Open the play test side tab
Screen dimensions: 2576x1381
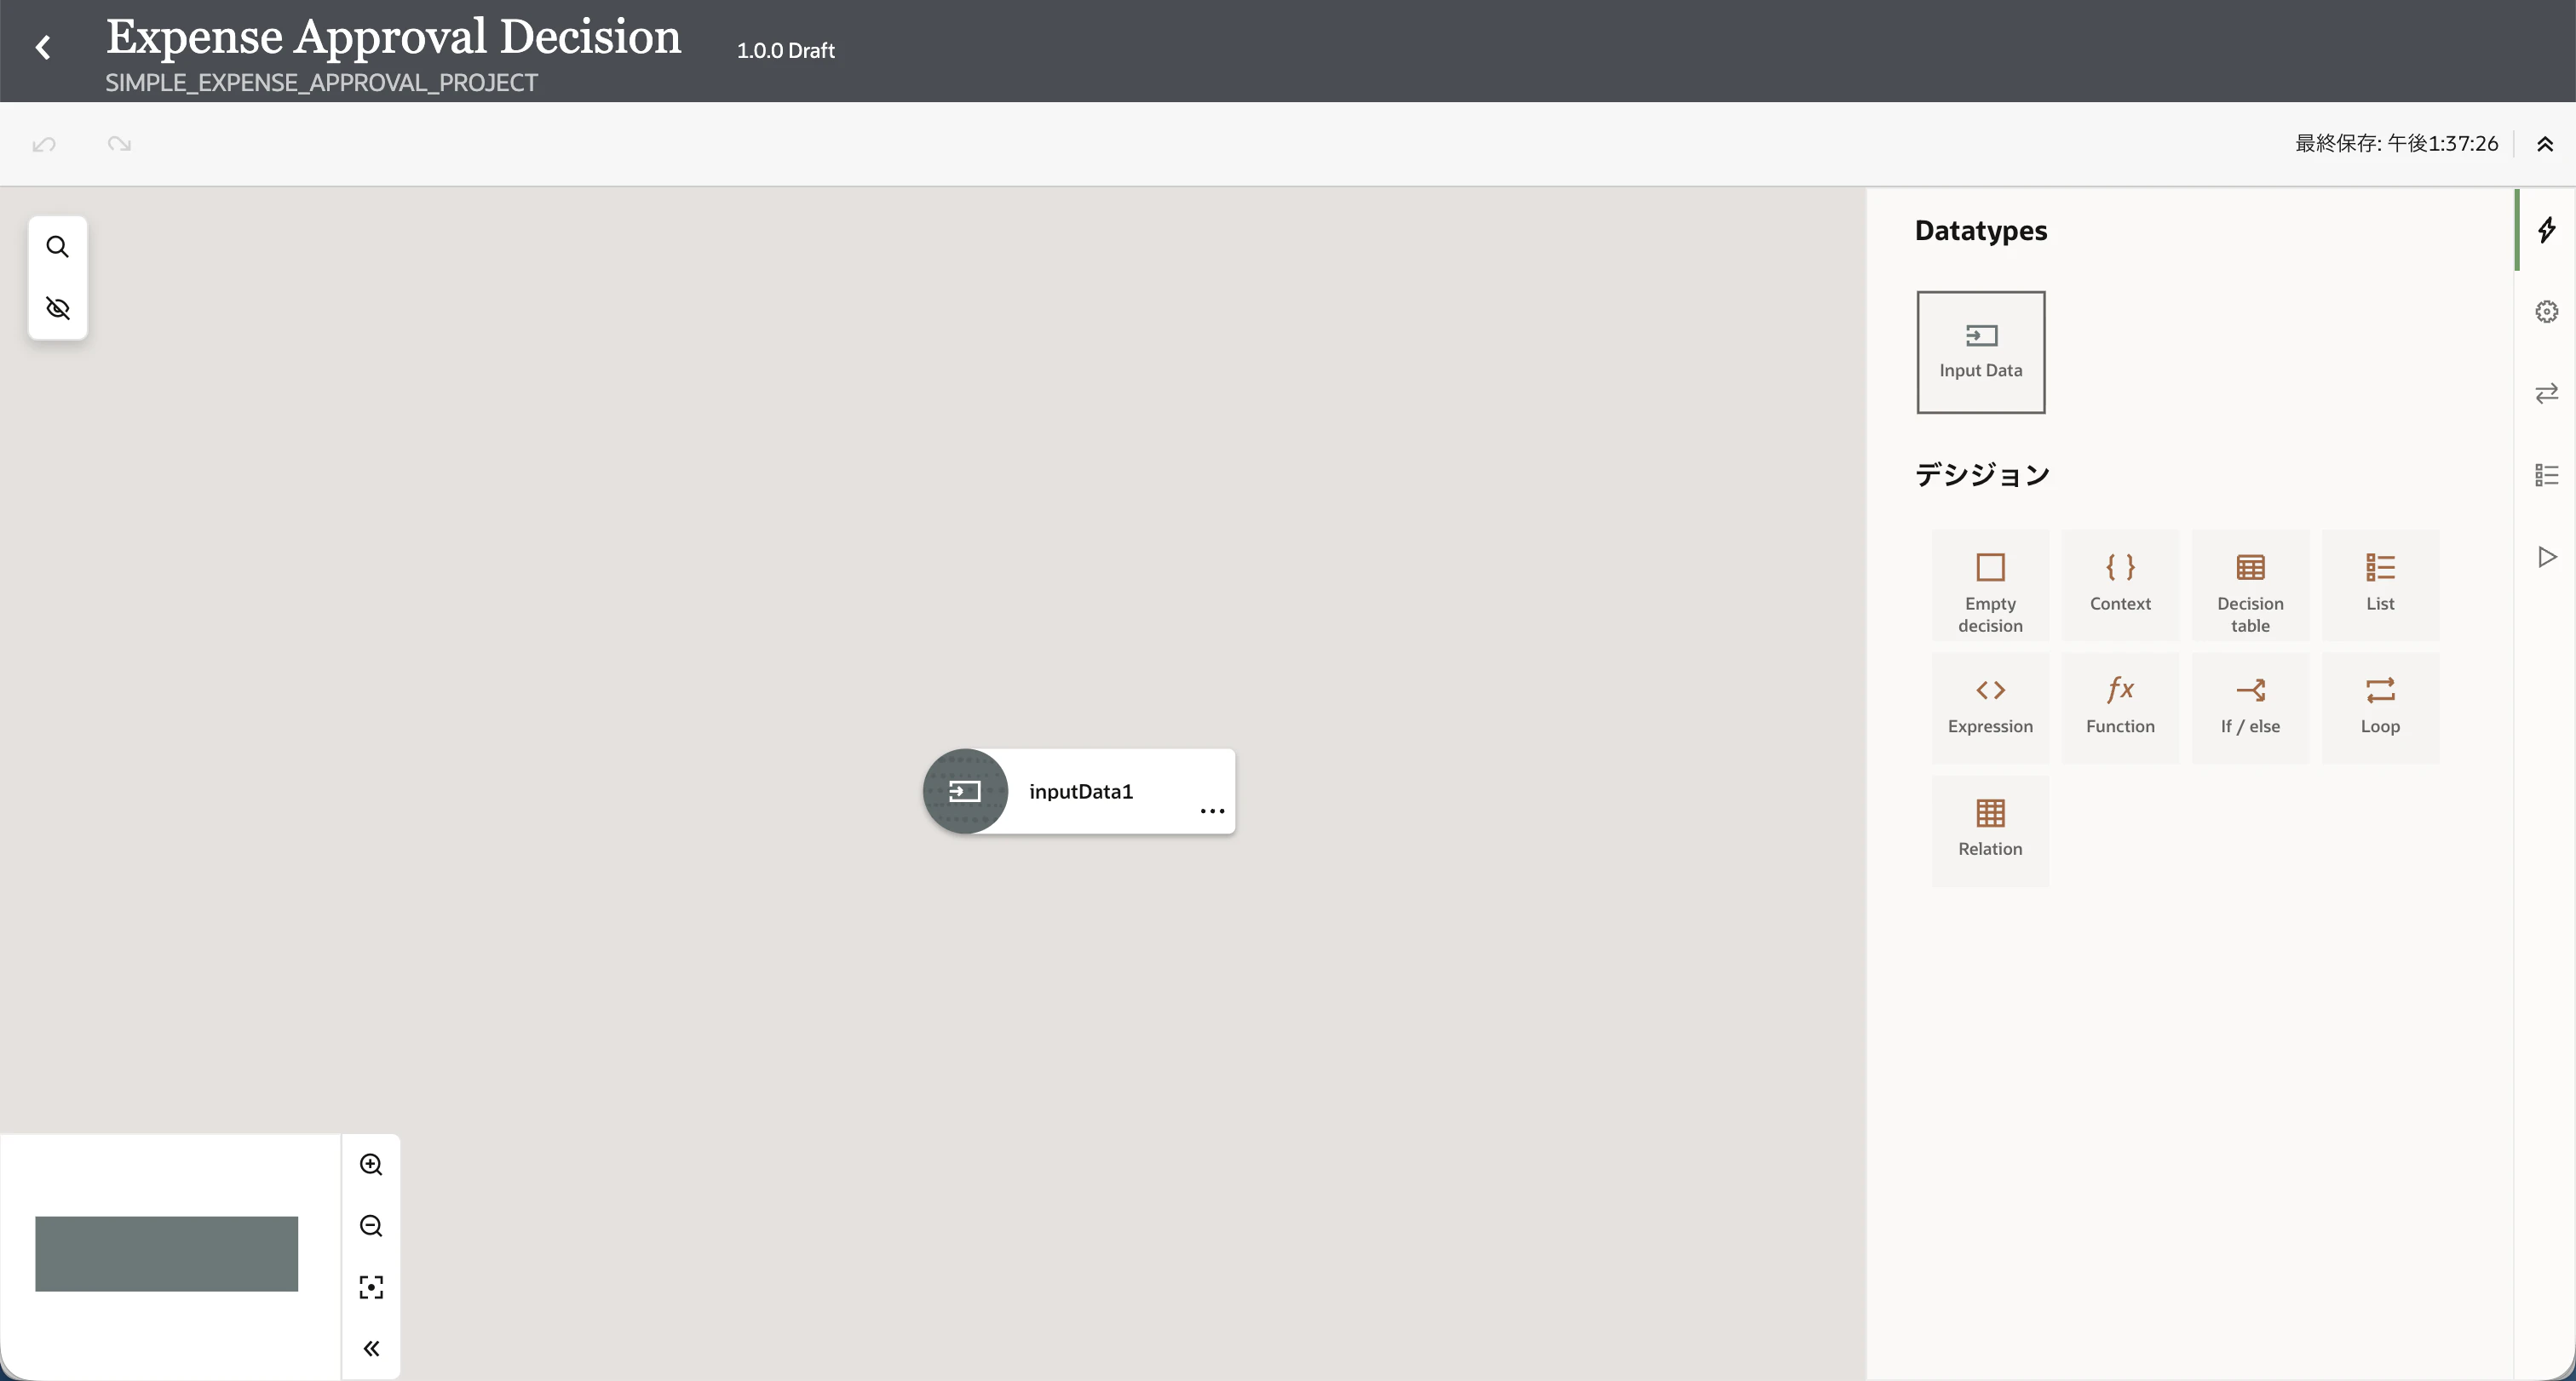pos(2546,557)
